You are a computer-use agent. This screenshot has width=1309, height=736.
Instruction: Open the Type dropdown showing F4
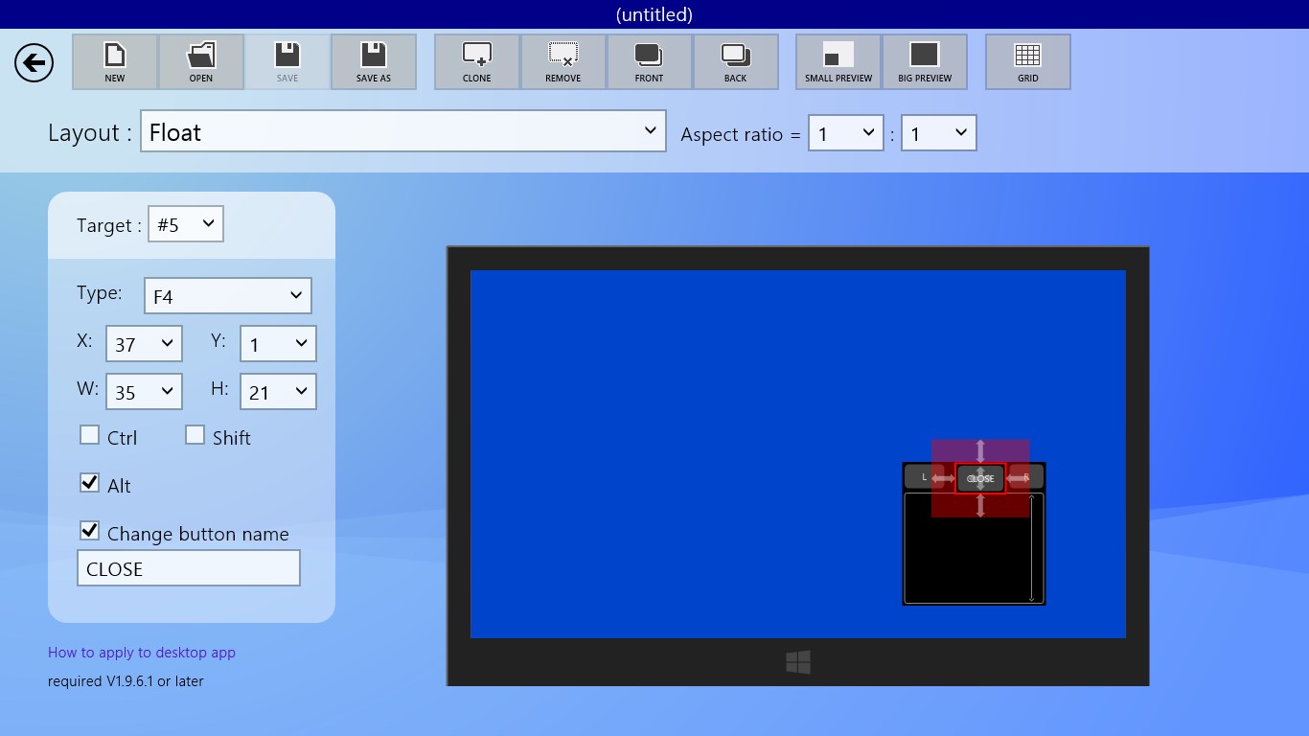coord(227,296)
